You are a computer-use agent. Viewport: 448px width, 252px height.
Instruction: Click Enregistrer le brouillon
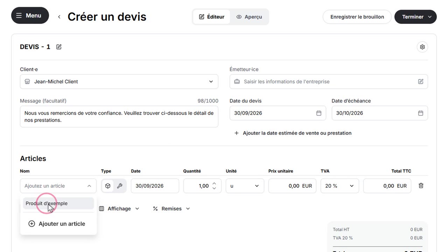357,17
